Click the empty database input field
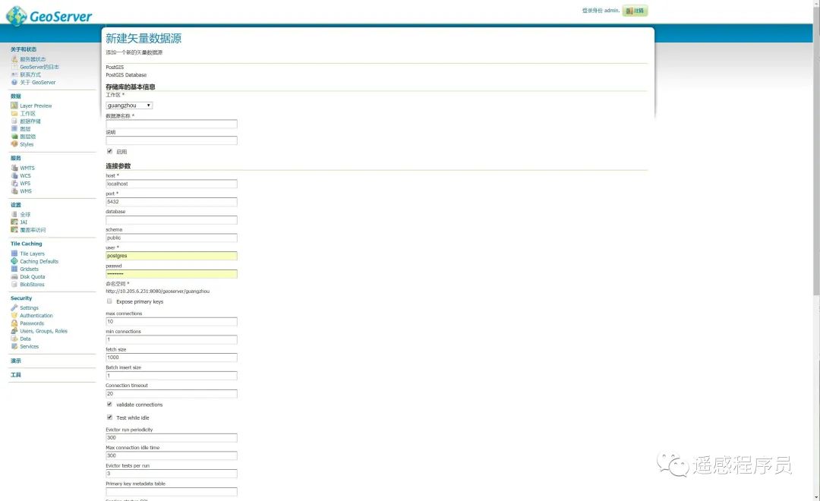Screen dimensions: 820x501 172,219
